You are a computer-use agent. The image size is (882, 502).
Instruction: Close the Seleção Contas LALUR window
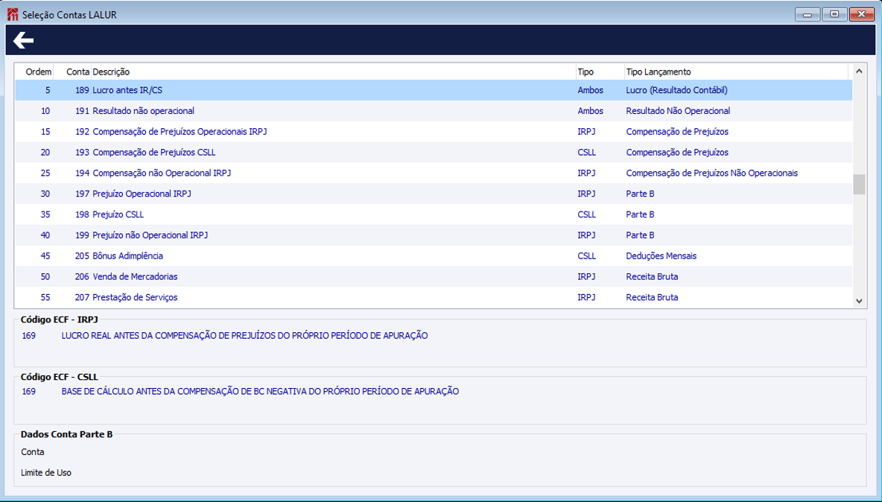[861, 15]
